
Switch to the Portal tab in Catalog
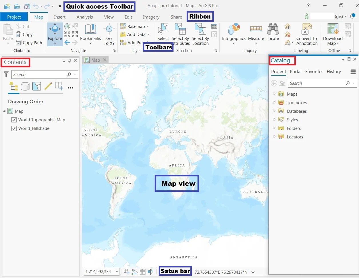pos(296,72)
